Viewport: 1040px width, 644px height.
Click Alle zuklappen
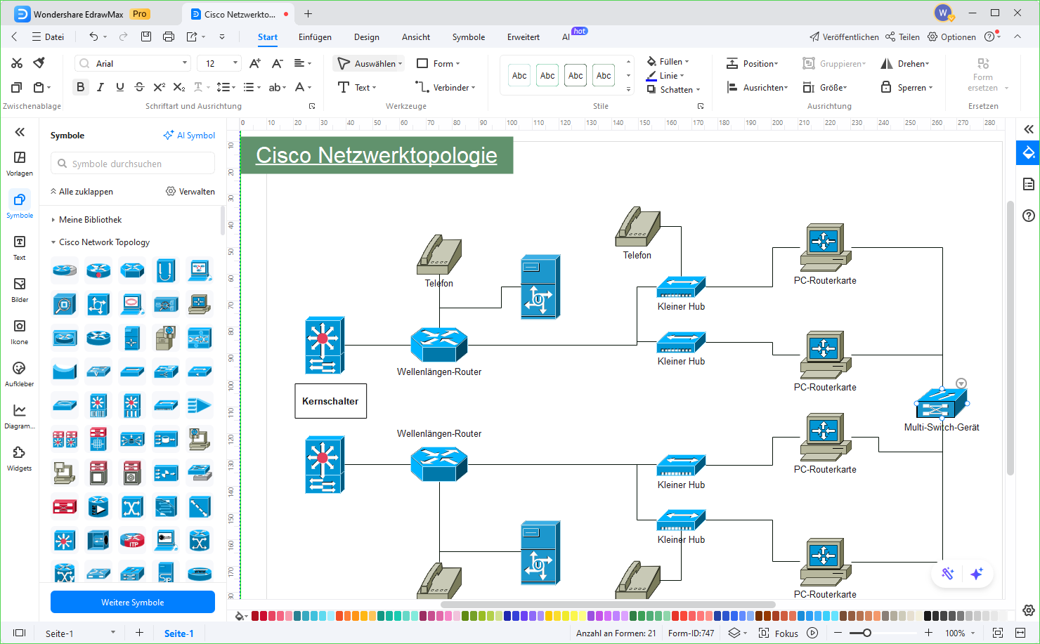[x=82, y=191]
